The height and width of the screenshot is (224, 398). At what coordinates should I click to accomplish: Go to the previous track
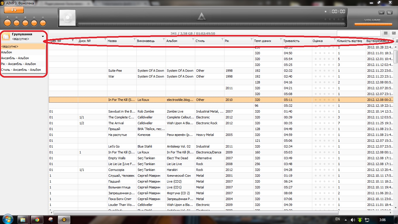tap(34, 23)
